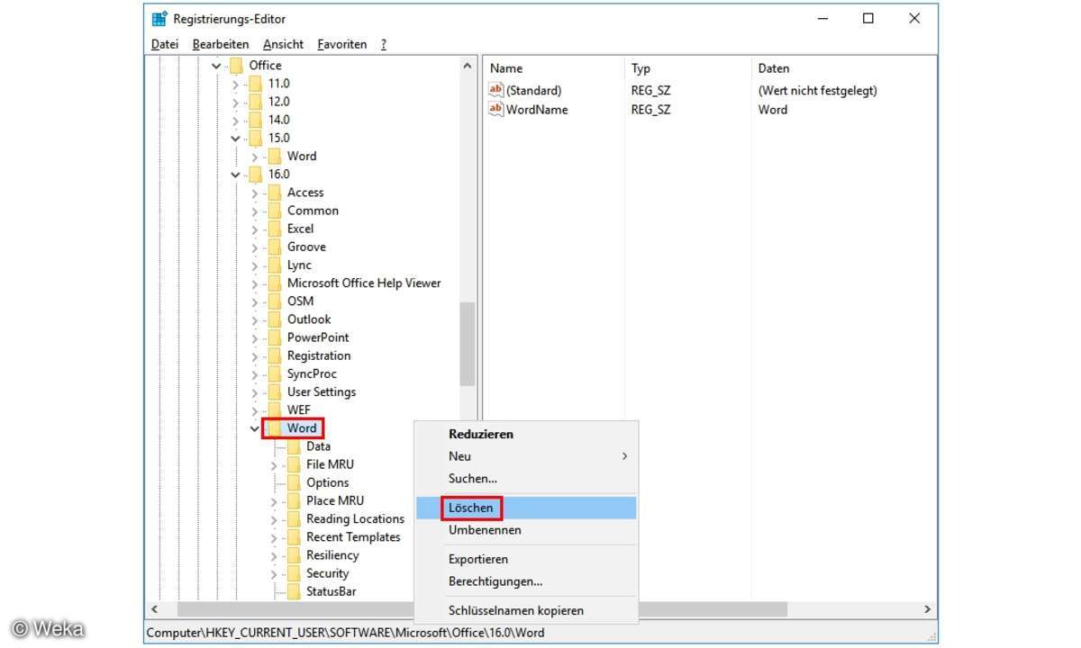Image resolution: width=1081 pixels, height=648 pixels.
Task: Expand the File MRU key
Action: coord(274,465)
